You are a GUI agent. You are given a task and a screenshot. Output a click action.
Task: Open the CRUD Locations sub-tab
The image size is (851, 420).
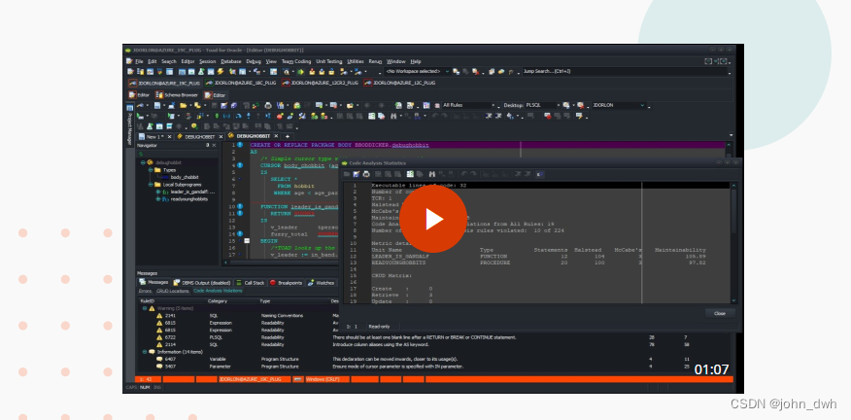173,291
